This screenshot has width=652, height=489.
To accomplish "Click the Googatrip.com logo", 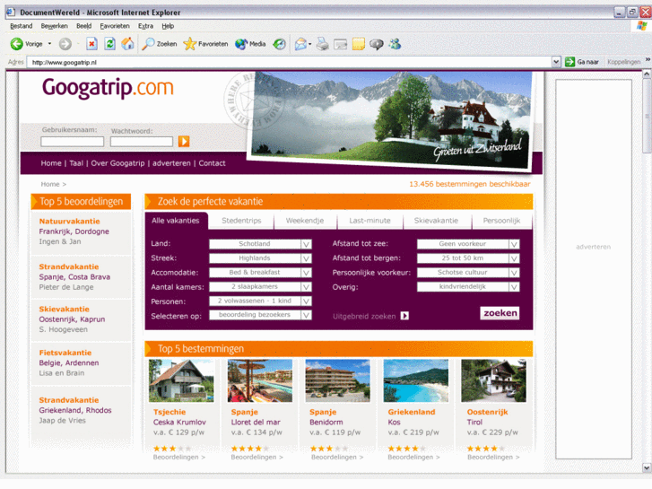I will coord(108,88).
